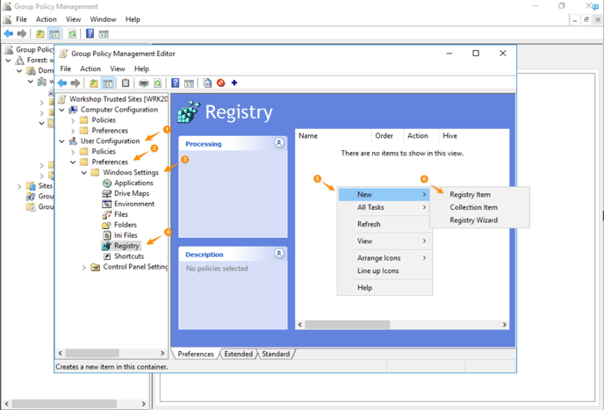Image resolution: width=604 pixels, height=410 pixels.
Task: Click Refresh icon in Editor toolbar
Action: tap(157, 83)
